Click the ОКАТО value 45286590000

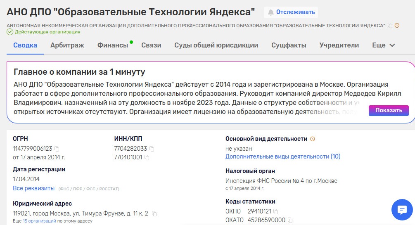tap(266, 220)
